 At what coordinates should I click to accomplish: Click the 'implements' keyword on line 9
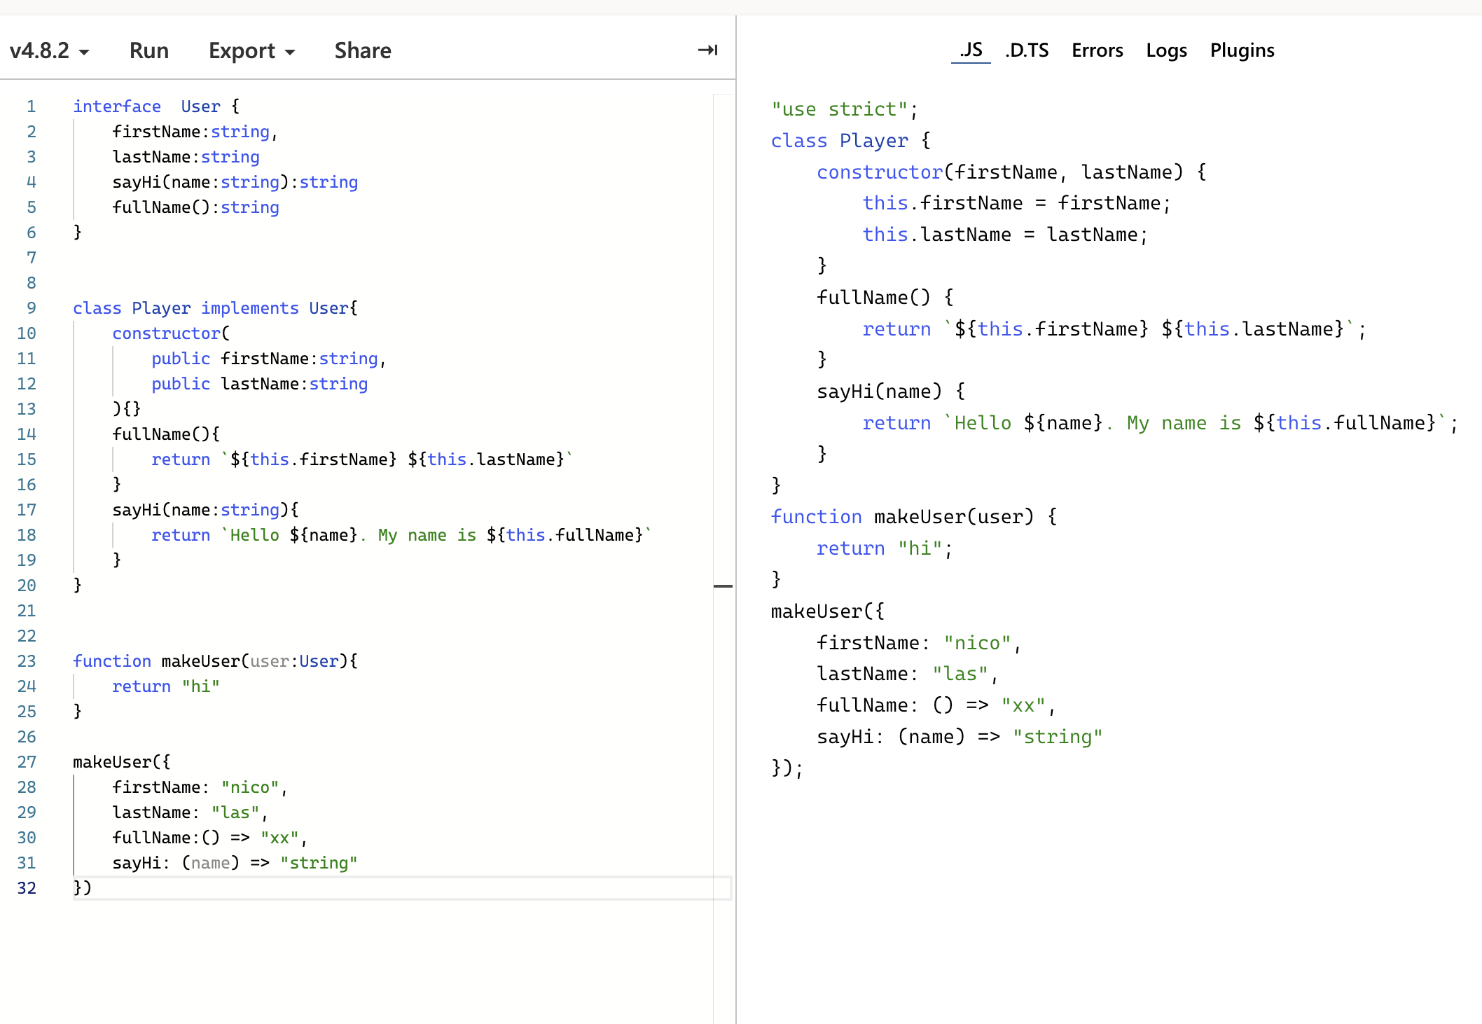(249, 308)
